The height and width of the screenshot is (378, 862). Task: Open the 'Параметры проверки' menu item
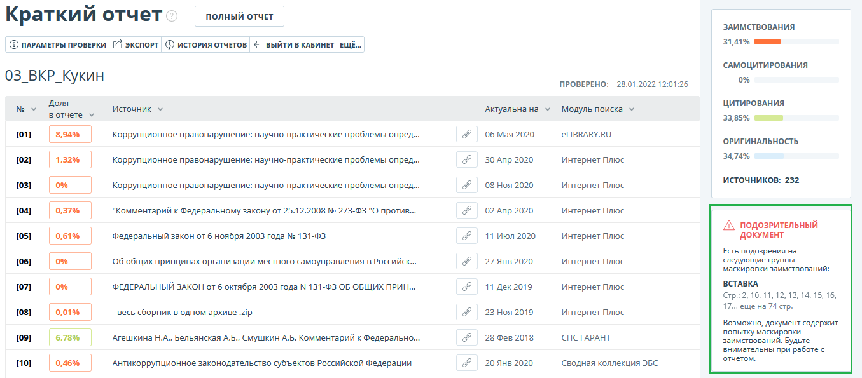[58, 45]
